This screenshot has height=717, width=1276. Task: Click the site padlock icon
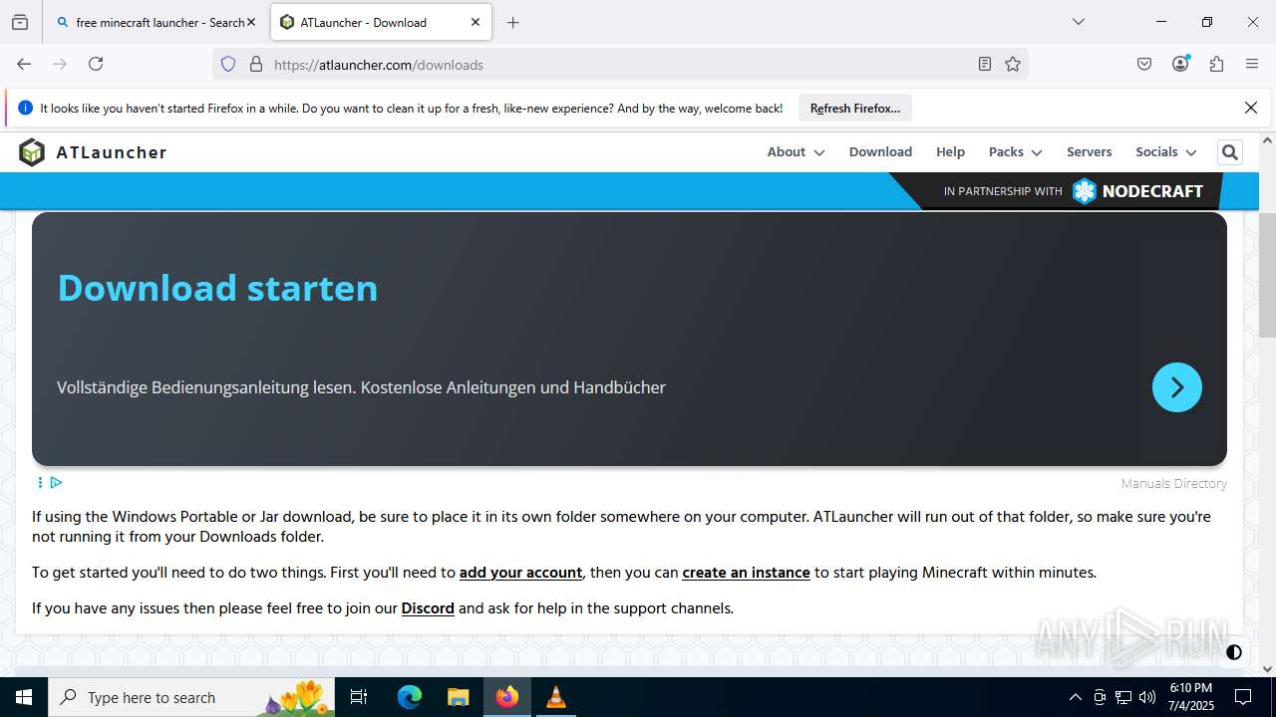pos(256,65)
